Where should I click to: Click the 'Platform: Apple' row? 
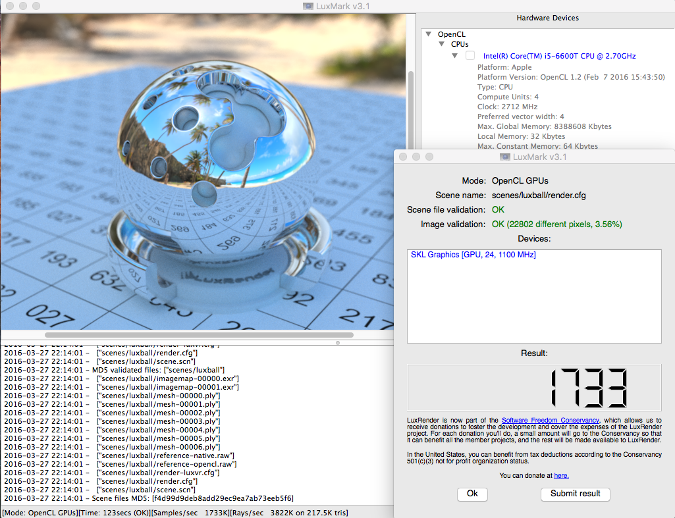coord(504,67)
